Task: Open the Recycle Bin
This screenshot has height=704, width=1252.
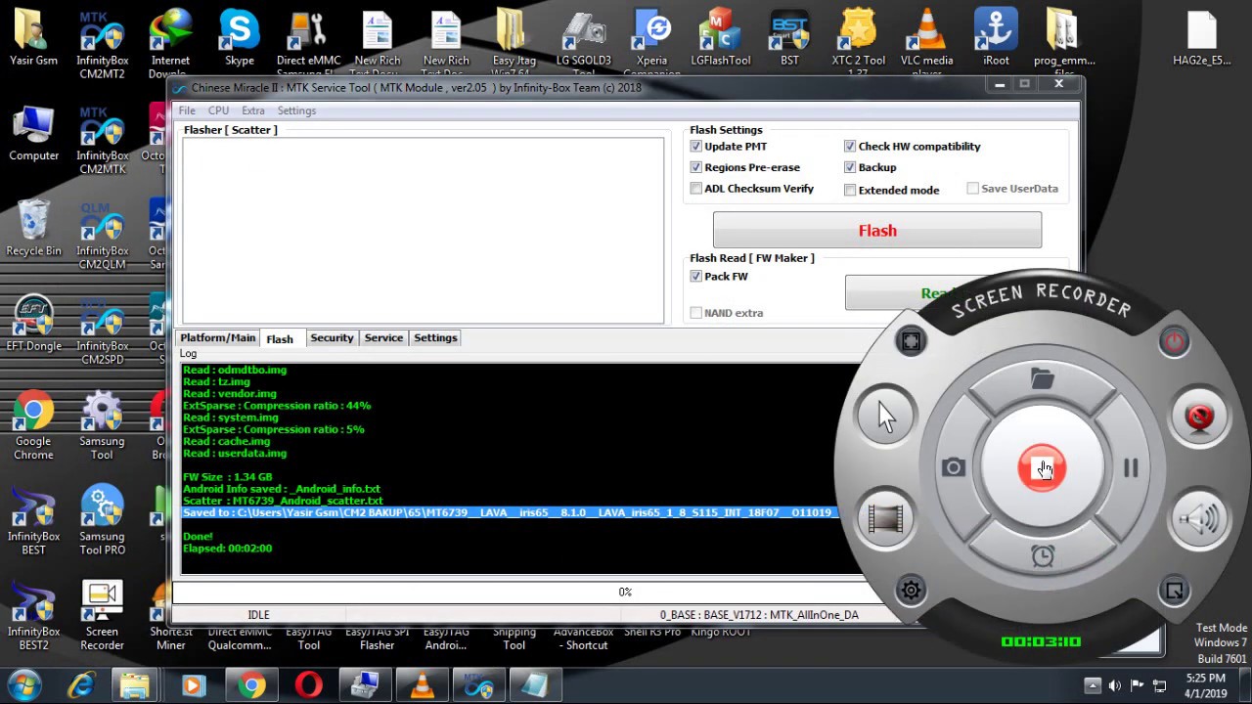Action: pyautogui.click(x=33, y=229)
